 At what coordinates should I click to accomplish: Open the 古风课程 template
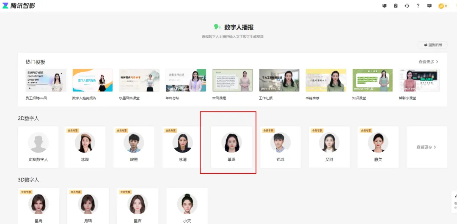pyautogui.click(x=232, y=80)
